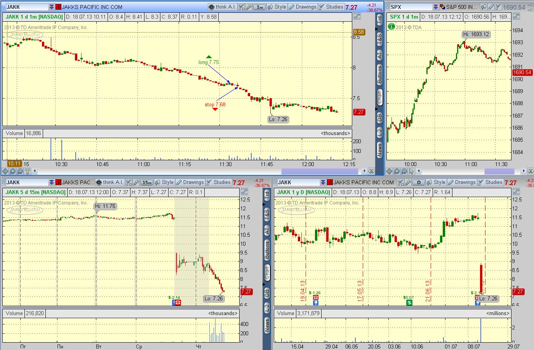Open Drawings in the daily JAKK chart
This screenshot has width=534, height=350.
[461, 182]
